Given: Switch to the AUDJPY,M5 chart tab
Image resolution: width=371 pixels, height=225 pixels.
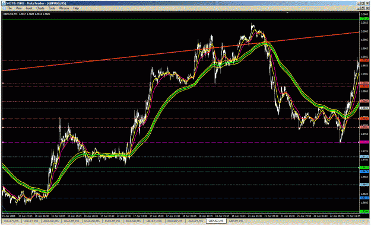Looking at the screenshot, I should (x=196, y=221).
